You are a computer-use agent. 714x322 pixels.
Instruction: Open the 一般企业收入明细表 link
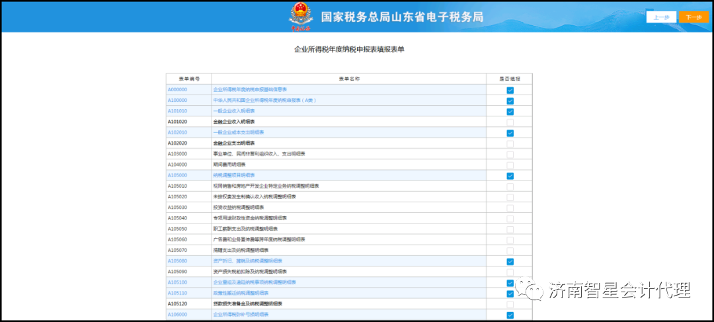[x=233, y=111]
